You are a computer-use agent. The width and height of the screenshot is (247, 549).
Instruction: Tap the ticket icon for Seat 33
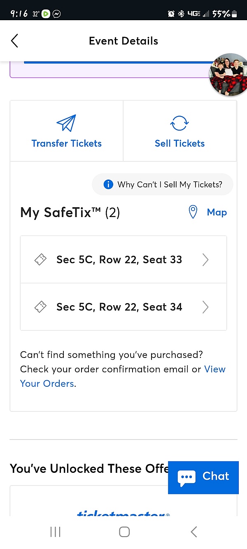tap(40, 259)
